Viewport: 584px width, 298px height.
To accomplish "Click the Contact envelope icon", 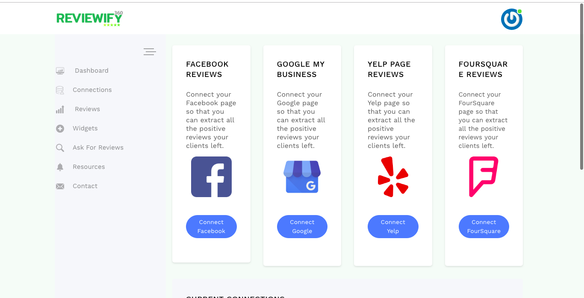I will [60, 186].
